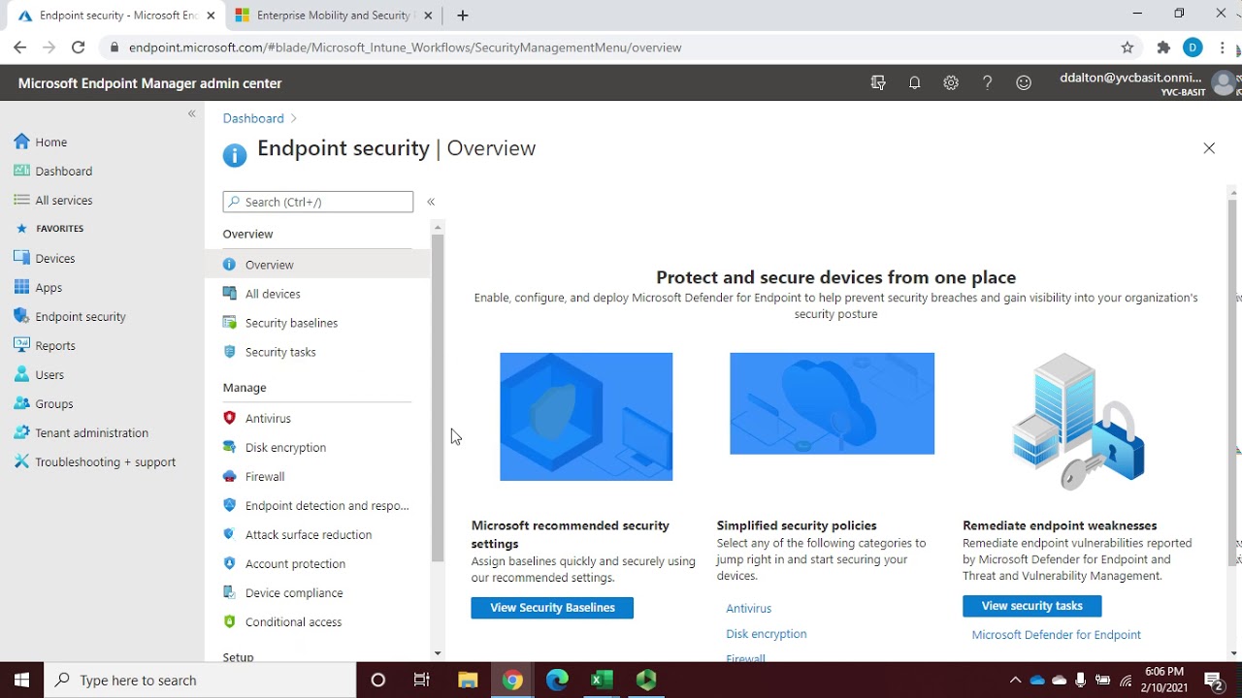Open Microsoft Defender for Endpoint link

pyautogui.click(x=1056, y=635)
